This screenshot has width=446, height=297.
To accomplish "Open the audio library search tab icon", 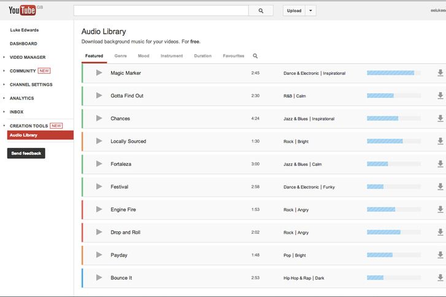I will (255, 56).
